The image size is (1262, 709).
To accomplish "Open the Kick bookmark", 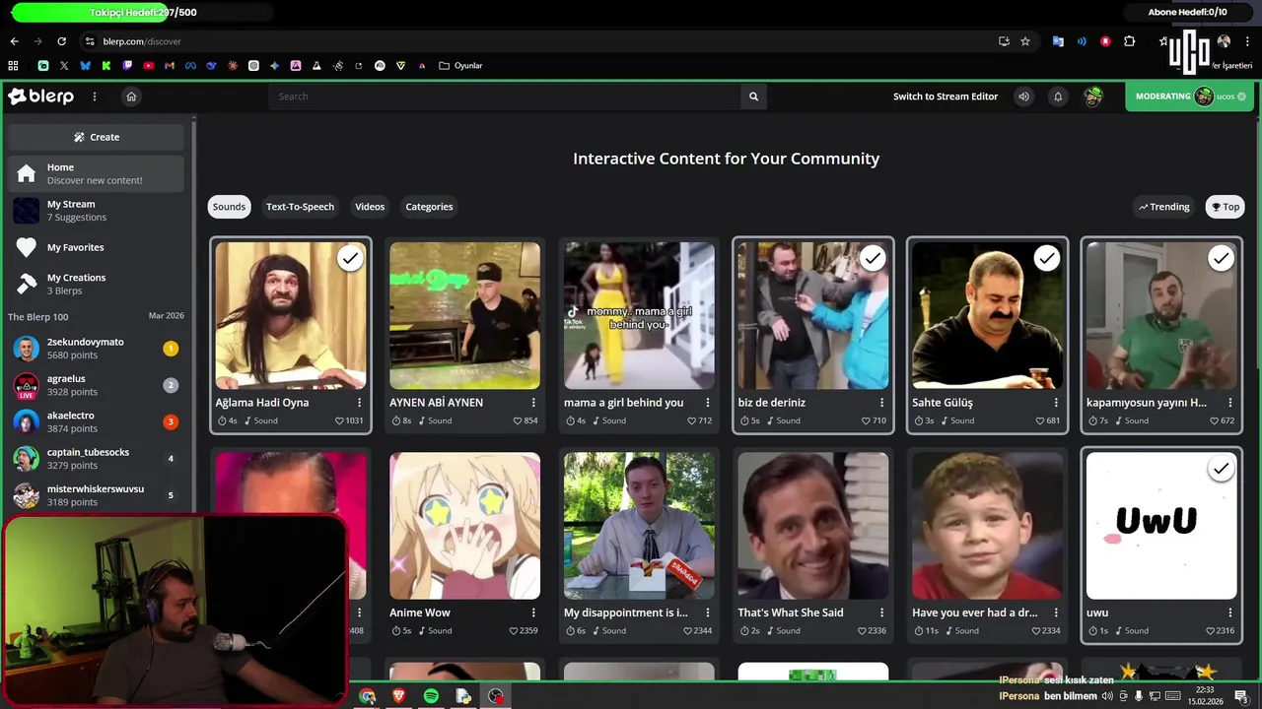I will (105, 66).
